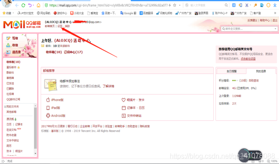Open 百度翻译 bookmark
The height and width of the screenshot is (164, 279).
tap(146, 13)
